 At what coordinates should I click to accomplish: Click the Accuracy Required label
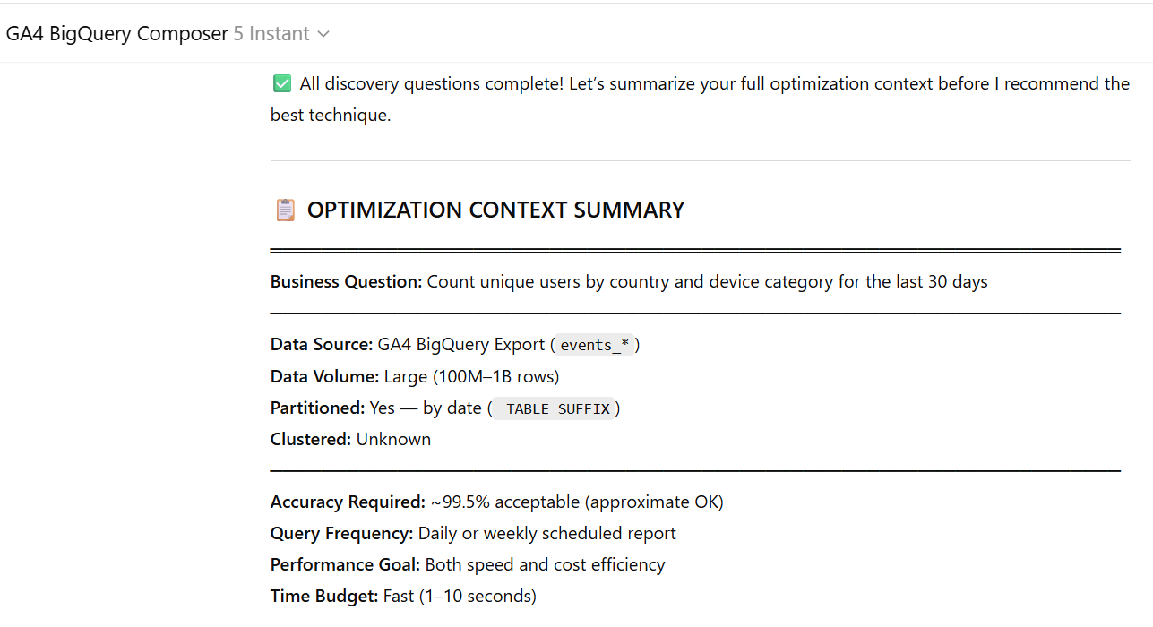pyautogui.click(x=348, y=502)
